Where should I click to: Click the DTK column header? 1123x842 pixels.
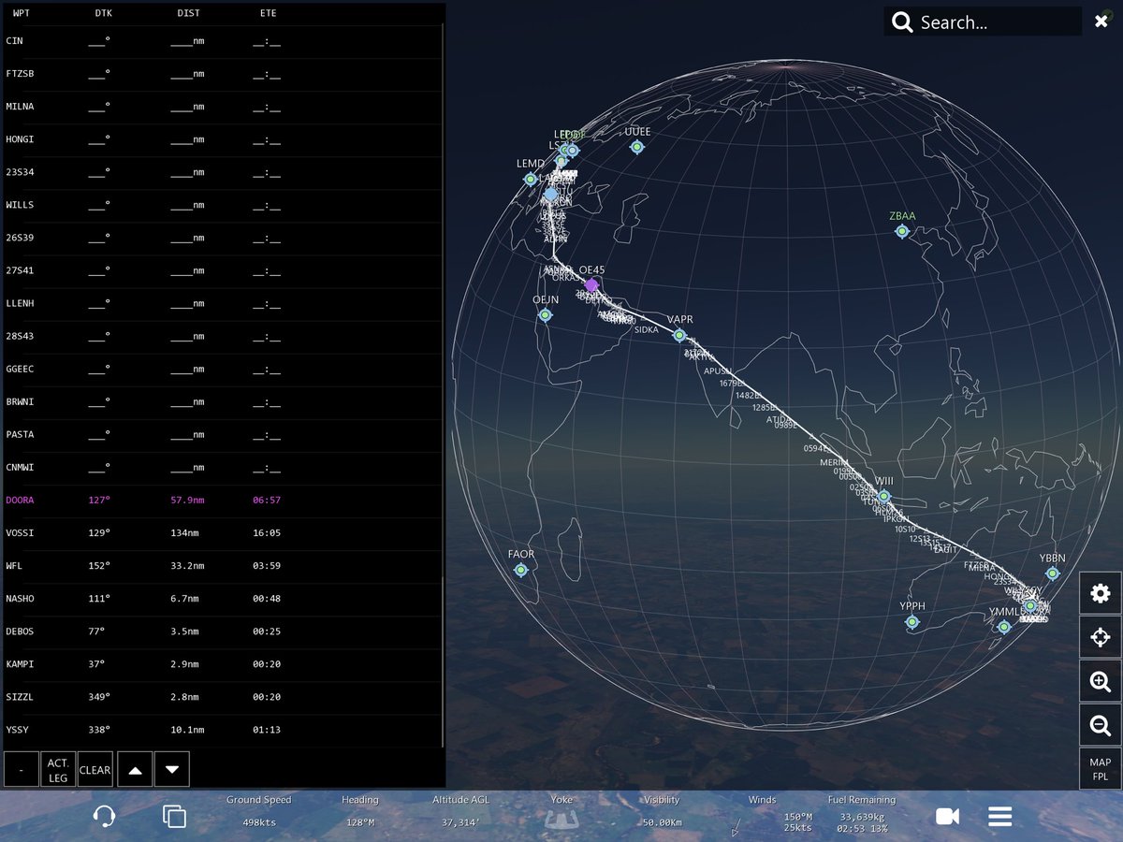pyautogui.click(x=103, y=14)
